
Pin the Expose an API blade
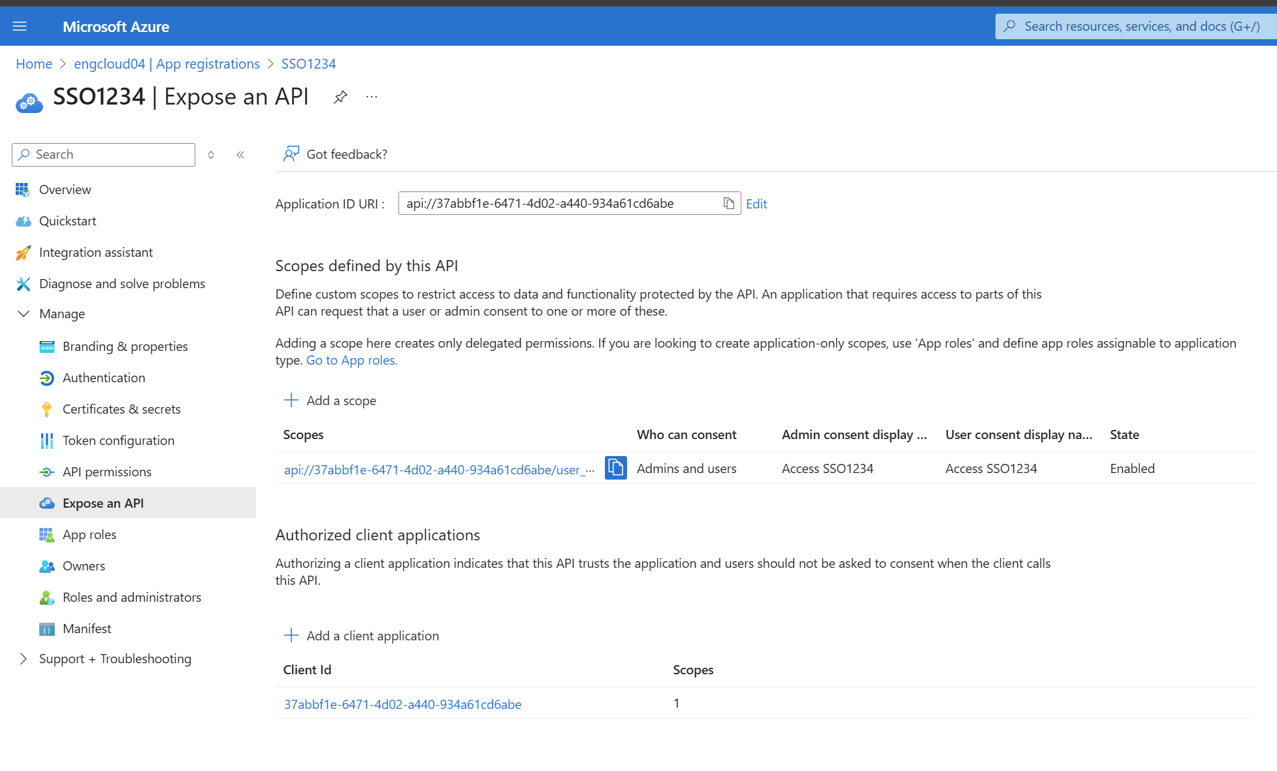point(340,97)
